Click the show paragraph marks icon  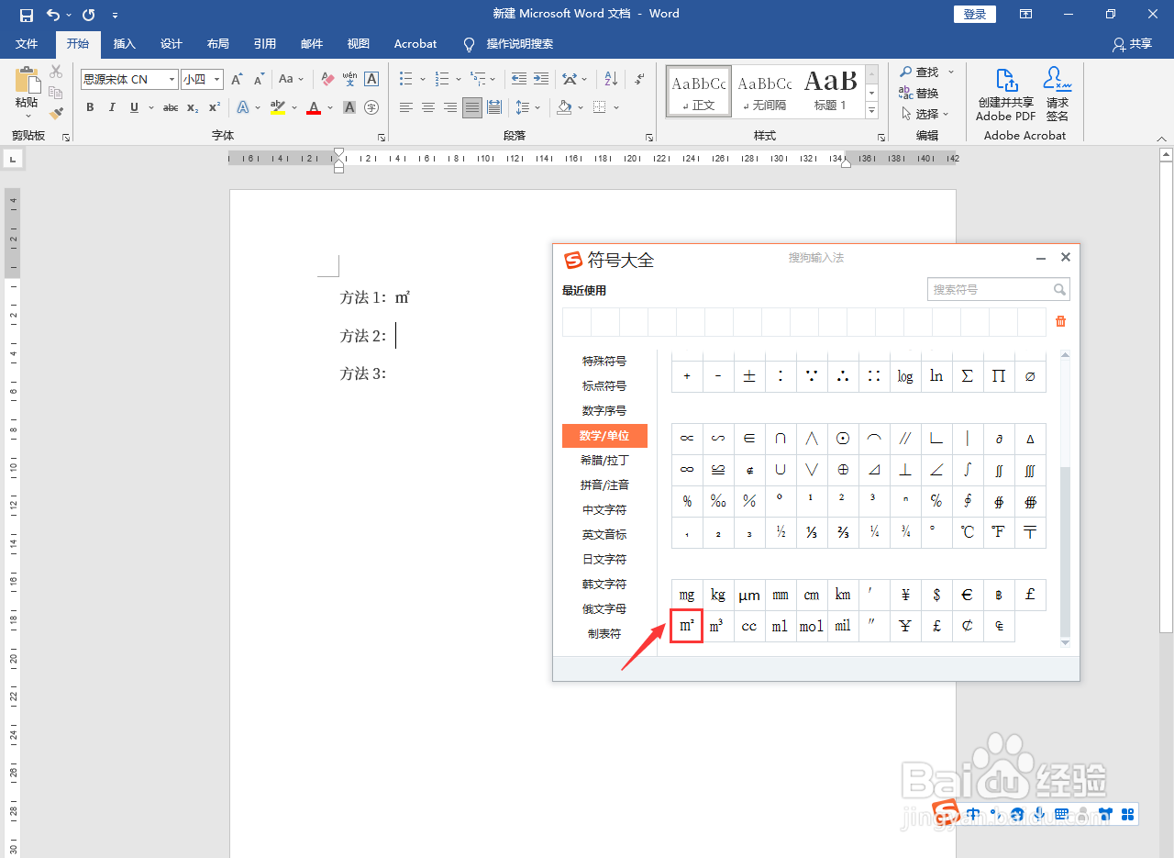point(639,80)
